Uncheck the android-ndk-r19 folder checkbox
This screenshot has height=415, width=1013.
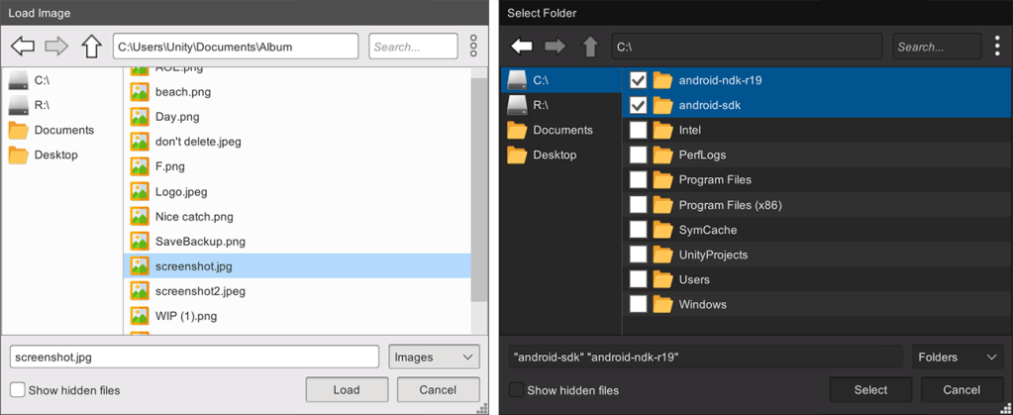pyautogui.click(x=639, y=80)
